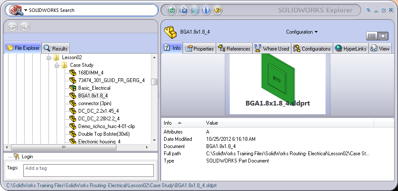
Task: Click the SOLIDWORKS logo search icon
Action: (x=16, y=10)
